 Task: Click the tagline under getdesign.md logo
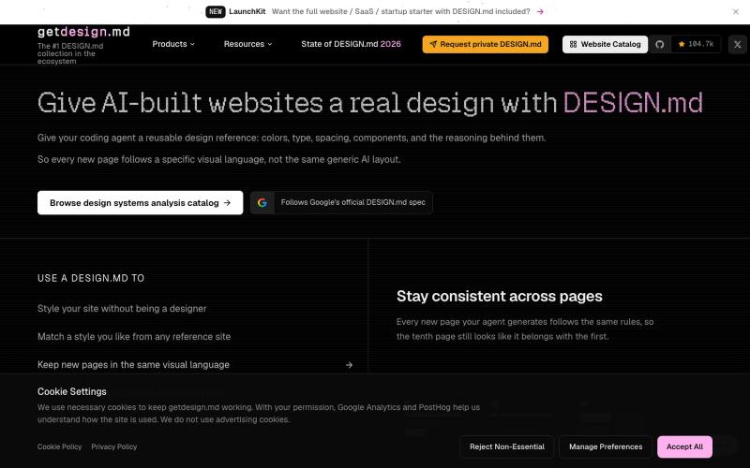click(70, 53)
